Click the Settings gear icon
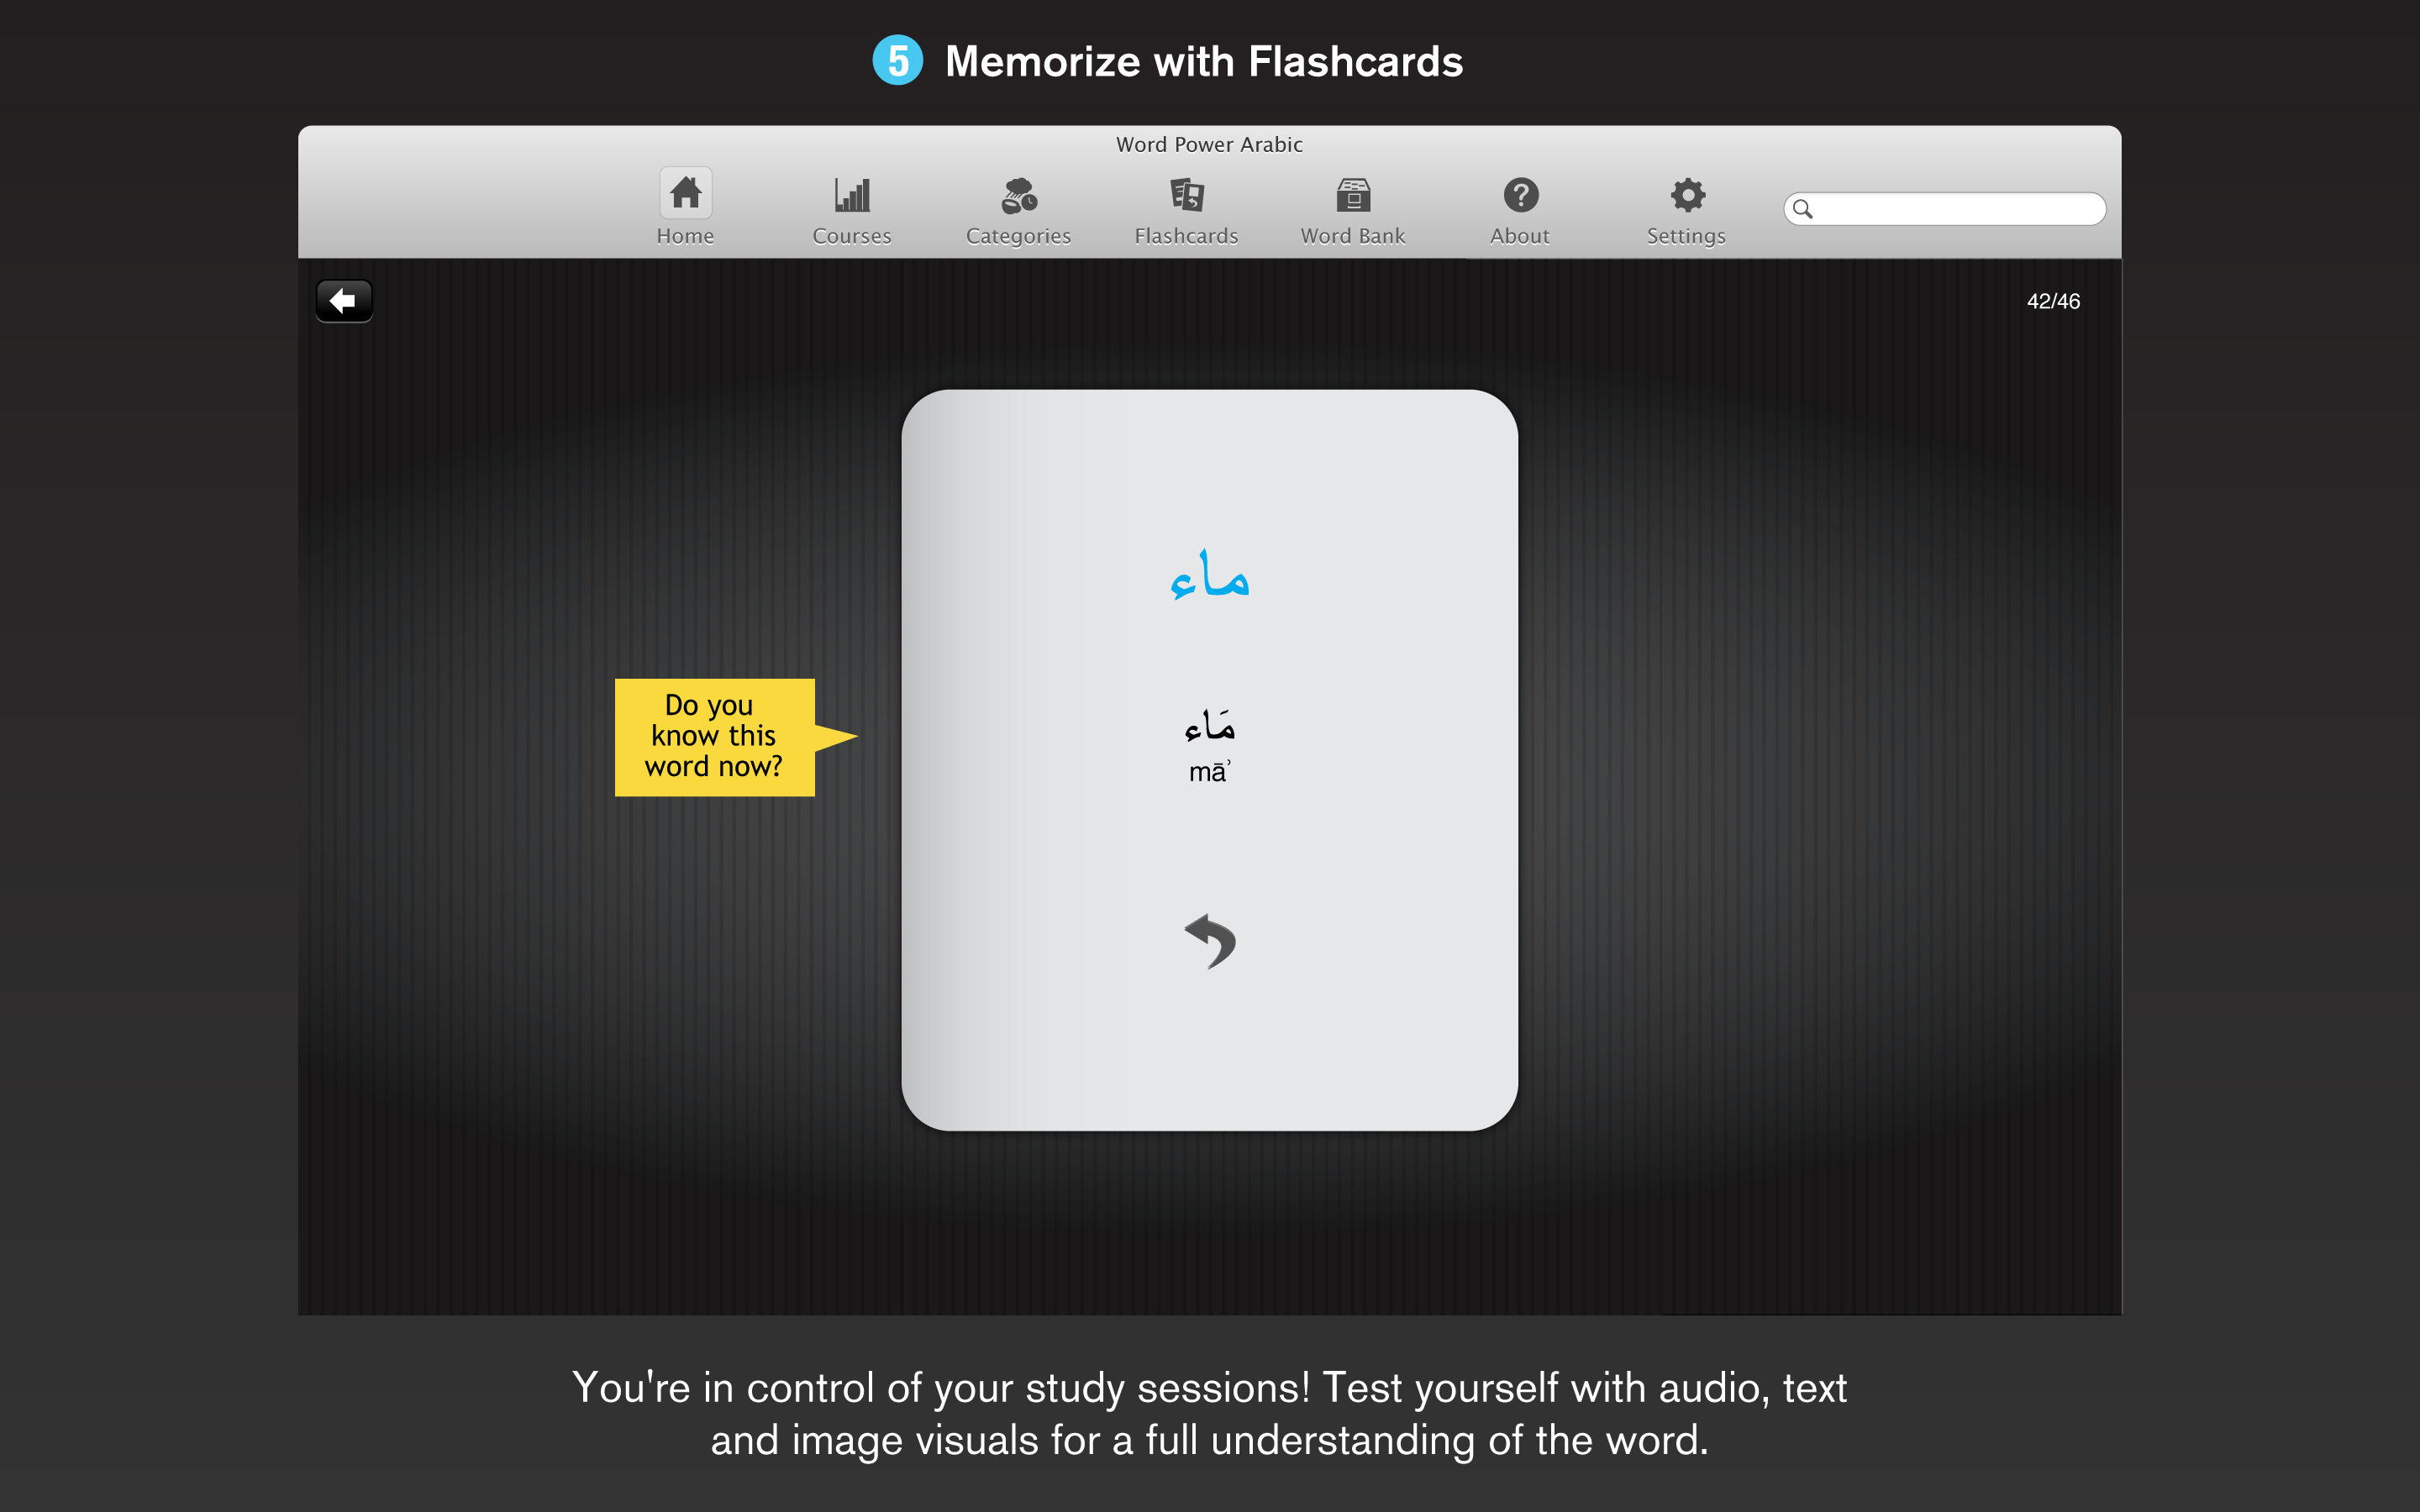Image resolution: width=2420 pixels, height=1512 pixels. click(x=1681, y=195)
